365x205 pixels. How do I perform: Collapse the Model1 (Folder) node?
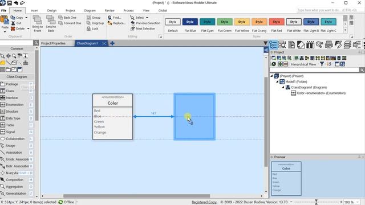[x=277, y=82]
